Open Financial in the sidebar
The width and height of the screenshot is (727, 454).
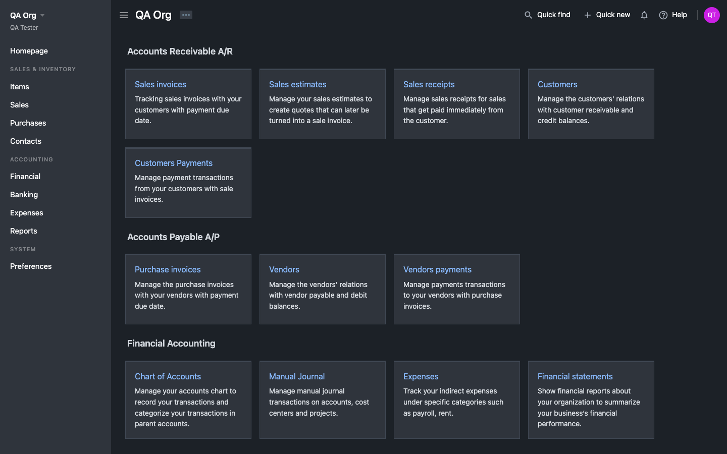25,177
